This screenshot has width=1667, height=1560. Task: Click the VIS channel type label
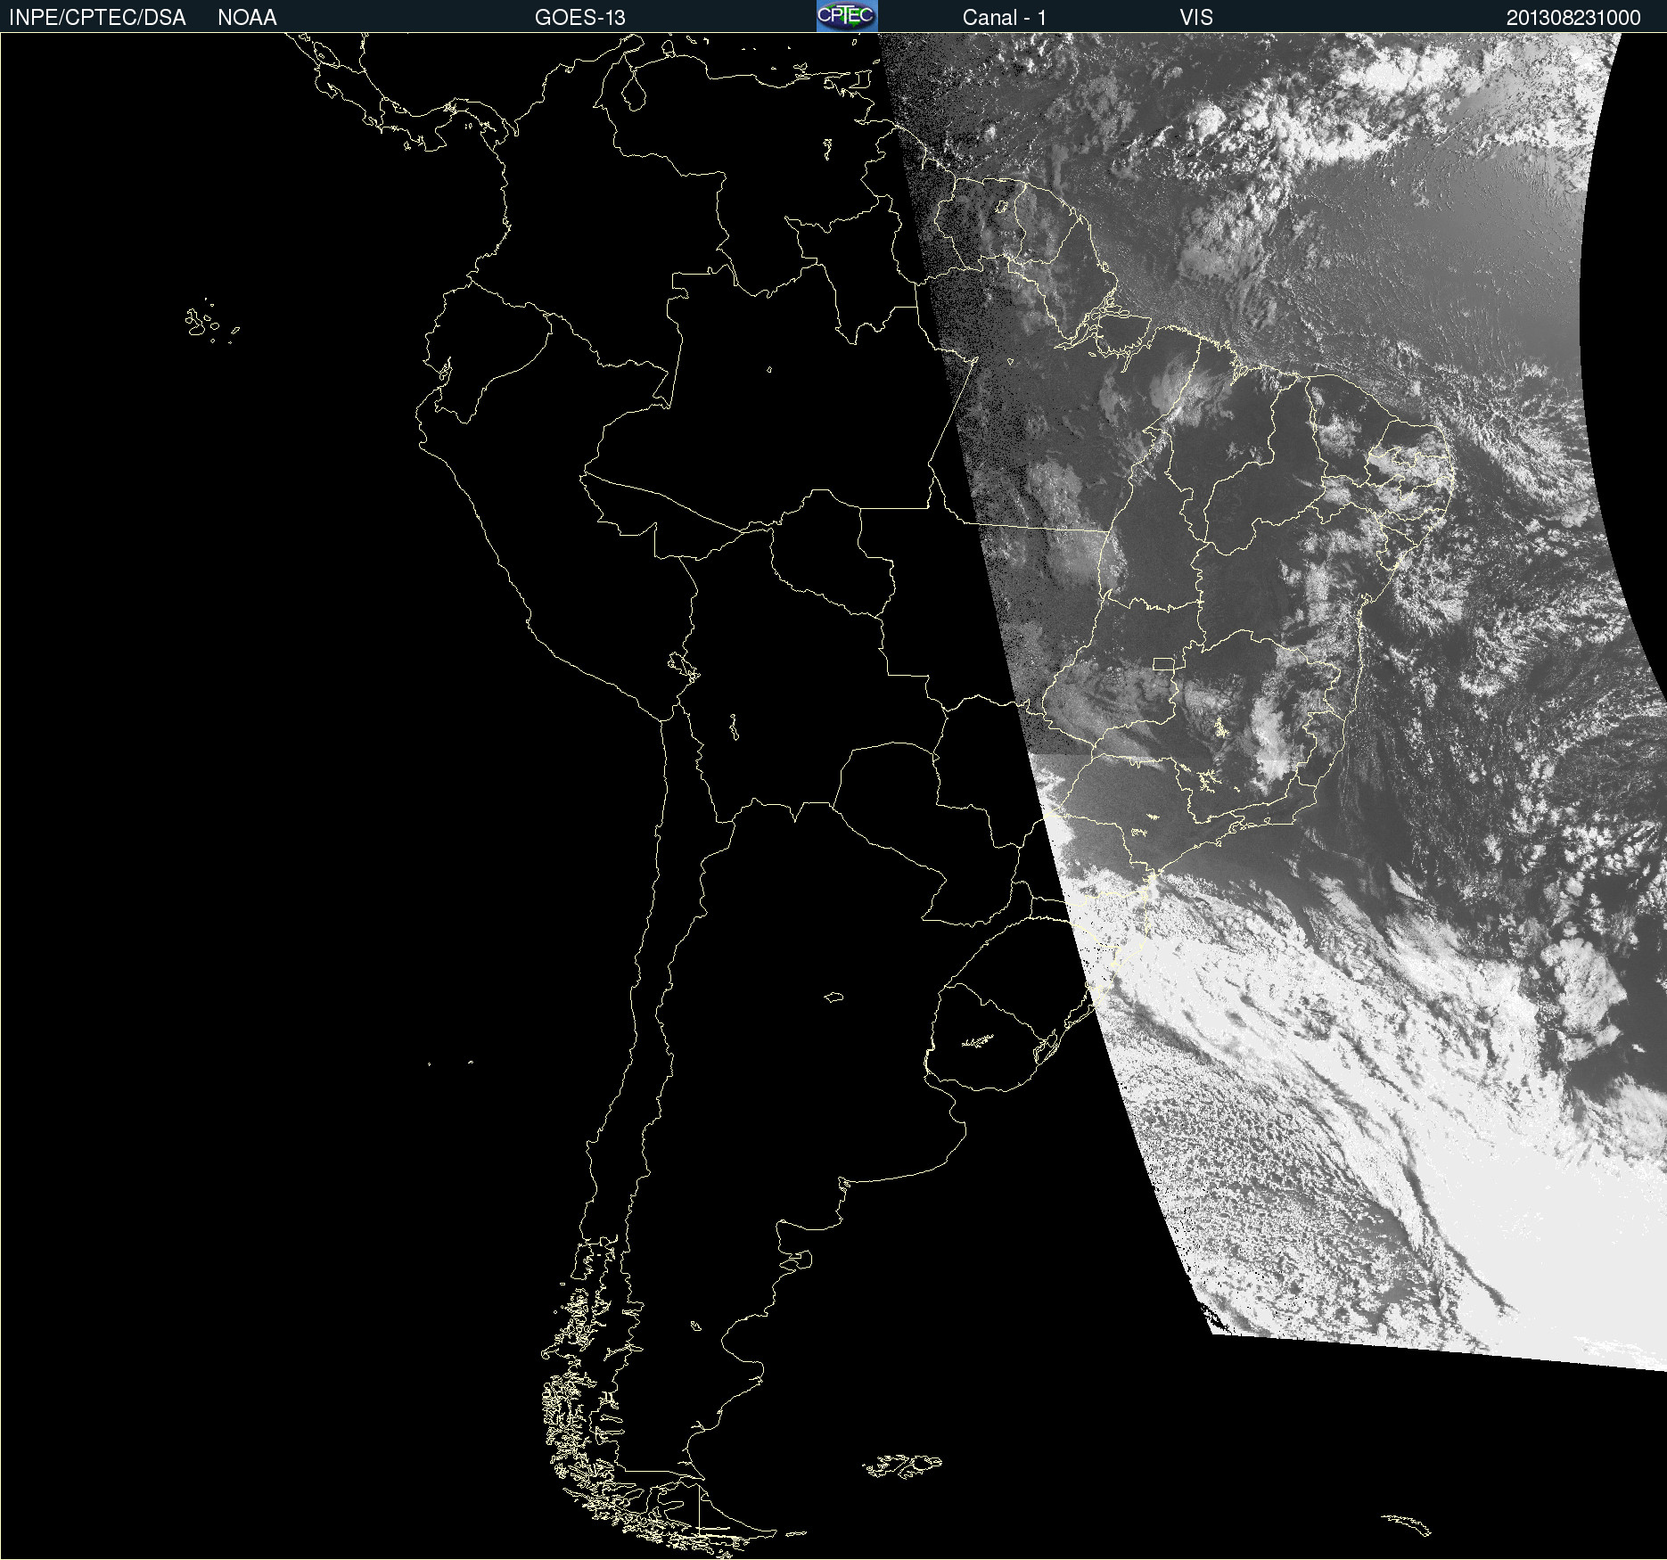click(x=1195, y=18)
